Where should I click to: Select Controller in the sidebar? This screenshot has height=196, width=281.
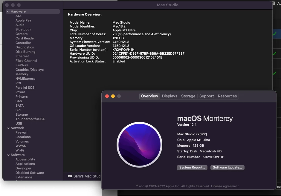(23, 43)
